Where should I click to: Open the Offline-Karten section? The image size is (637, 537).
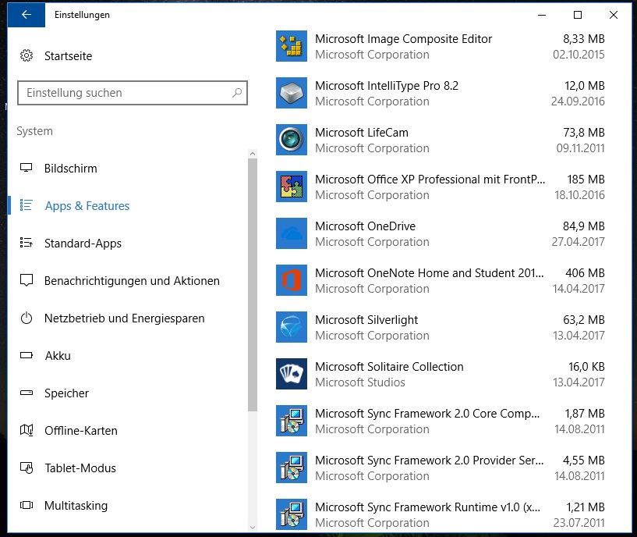click(80, 431)
